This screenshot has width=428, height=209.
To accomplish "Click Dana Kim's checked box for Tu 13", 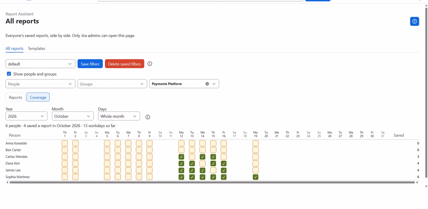I will pyautogui.click(x=192, y=164).
